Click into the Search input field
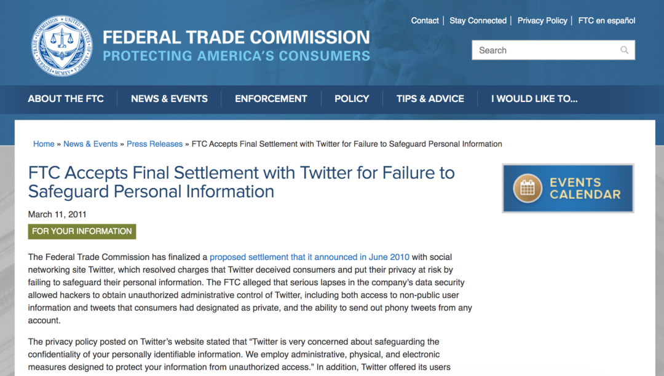664x376 pixels. pyautogui.click(x=544, y=50)
